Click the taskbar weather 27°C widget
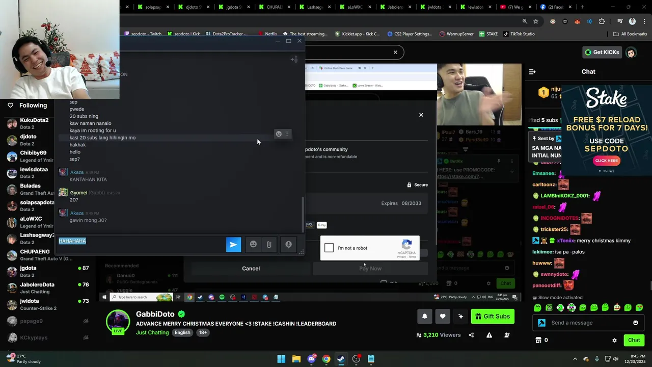652x367 pixels. pos(23,359)
